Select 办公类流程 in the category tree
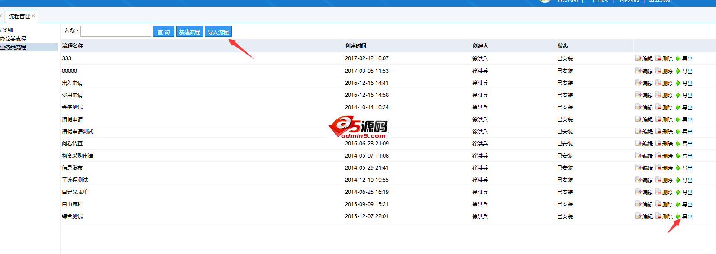 [13, 39]
